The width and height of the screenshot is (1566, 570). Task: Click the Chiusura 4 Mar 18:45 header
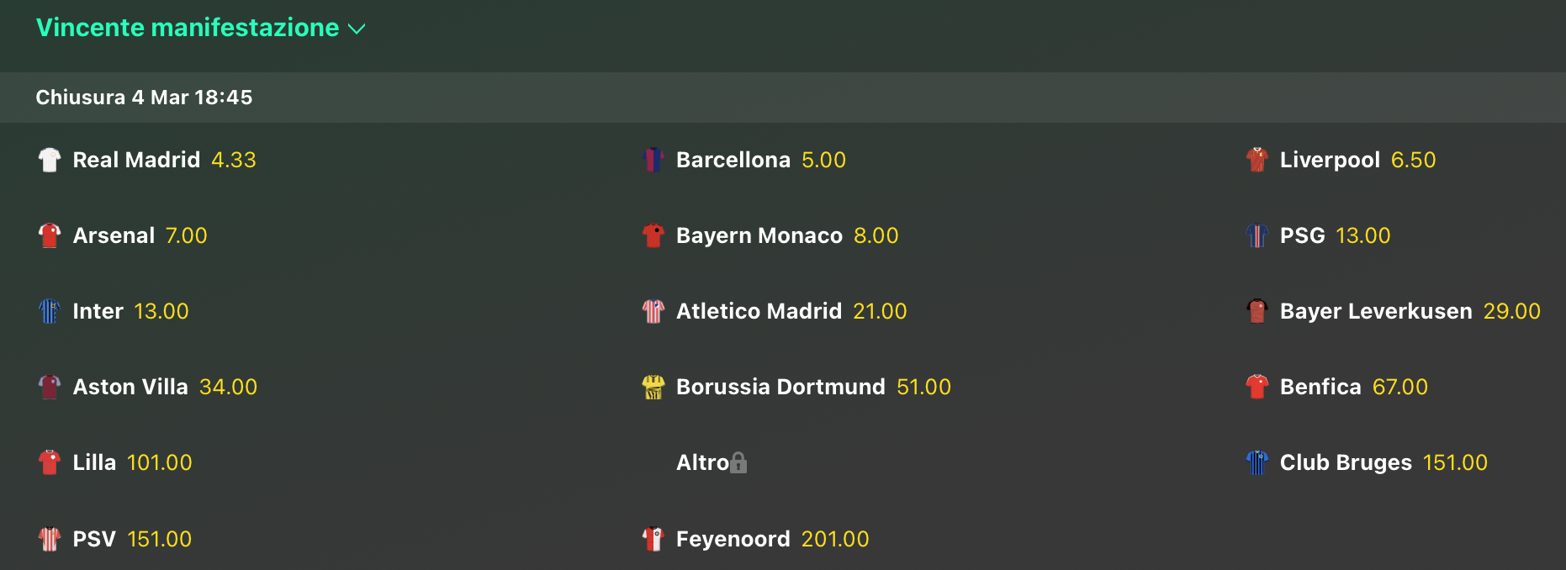pyautogui.click(x=144, y=98)
